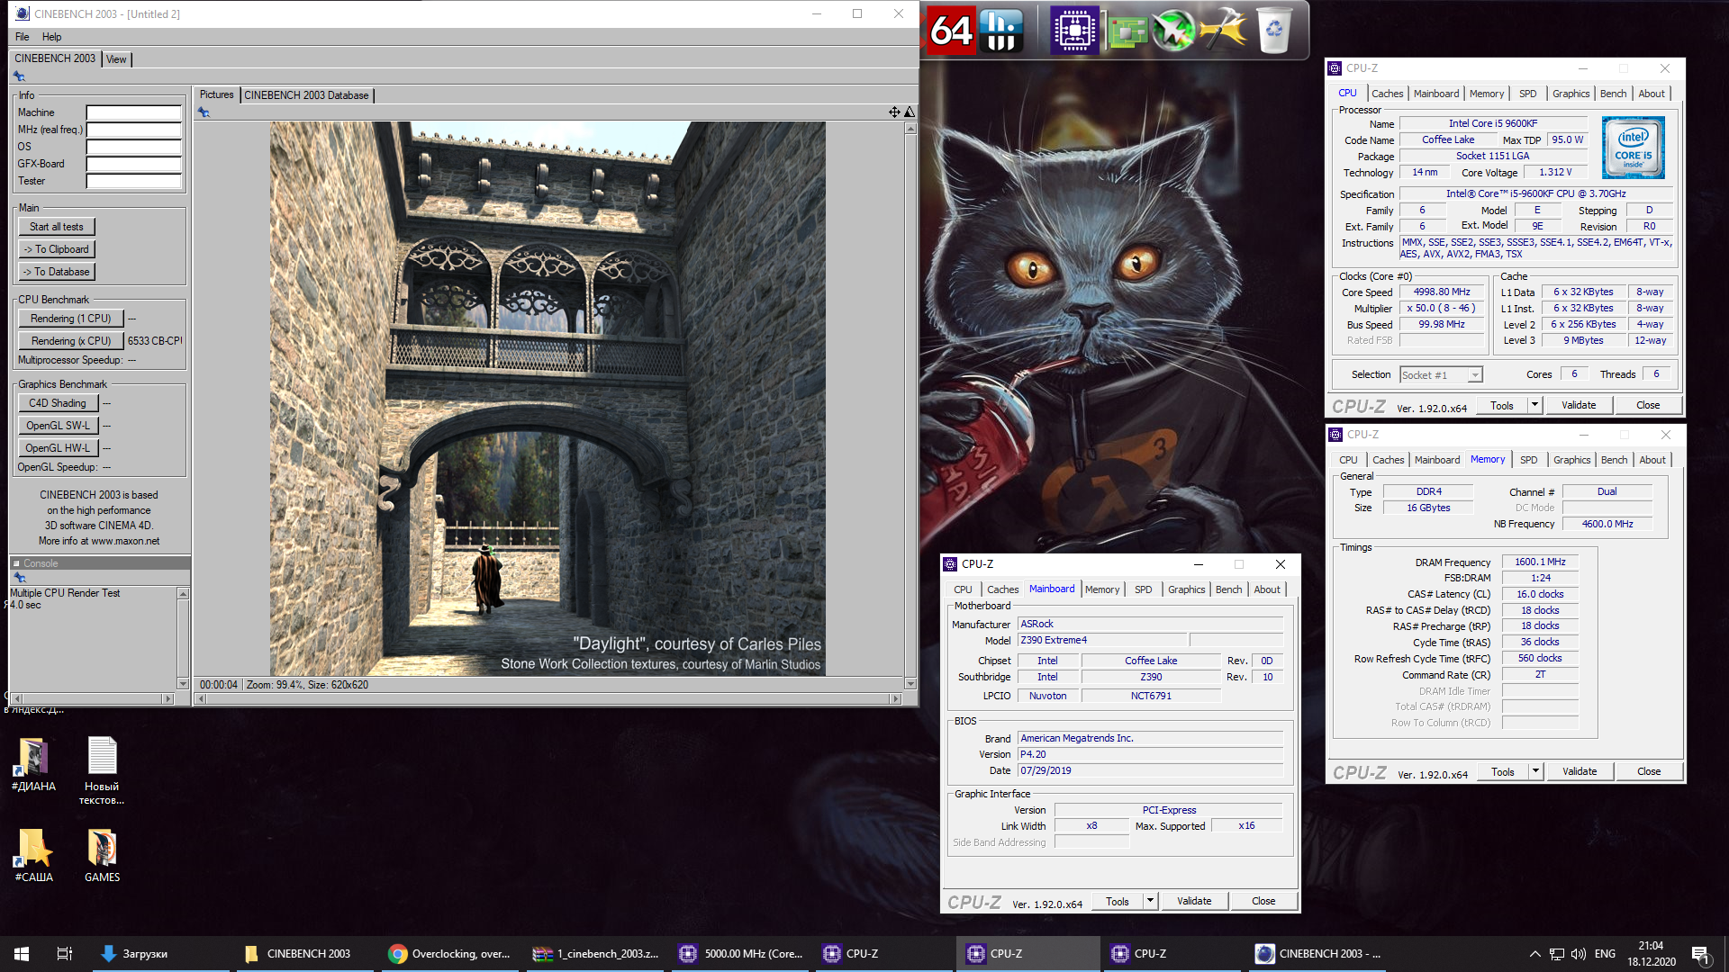Click picture horizontal scrollbar right arrow
The height and width of the screenshot is (972, 1729).
(x=895, y=698)
